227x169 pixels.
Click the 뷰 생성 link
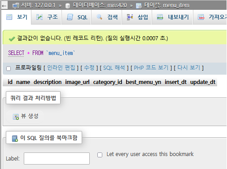click(x=26, y=116)
